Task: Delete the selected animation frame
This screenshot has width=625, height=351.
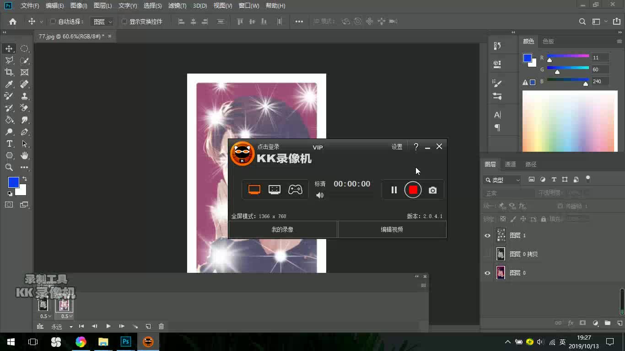Action: [161, 326]
